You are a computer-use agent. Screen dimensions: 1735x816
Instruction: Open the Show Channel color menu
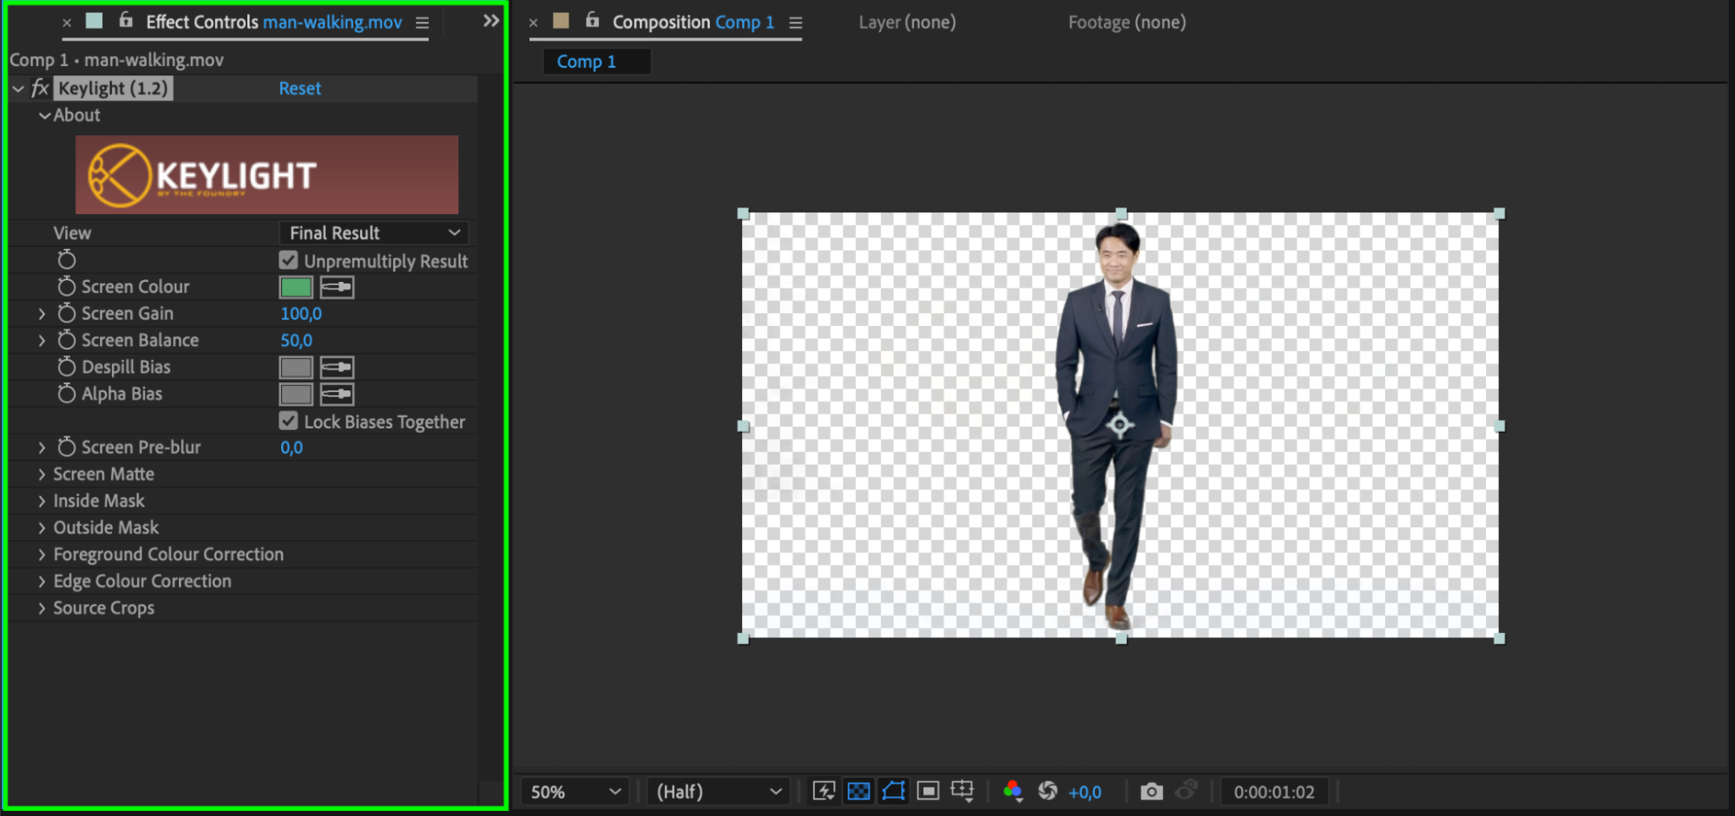click(1012, 791)
